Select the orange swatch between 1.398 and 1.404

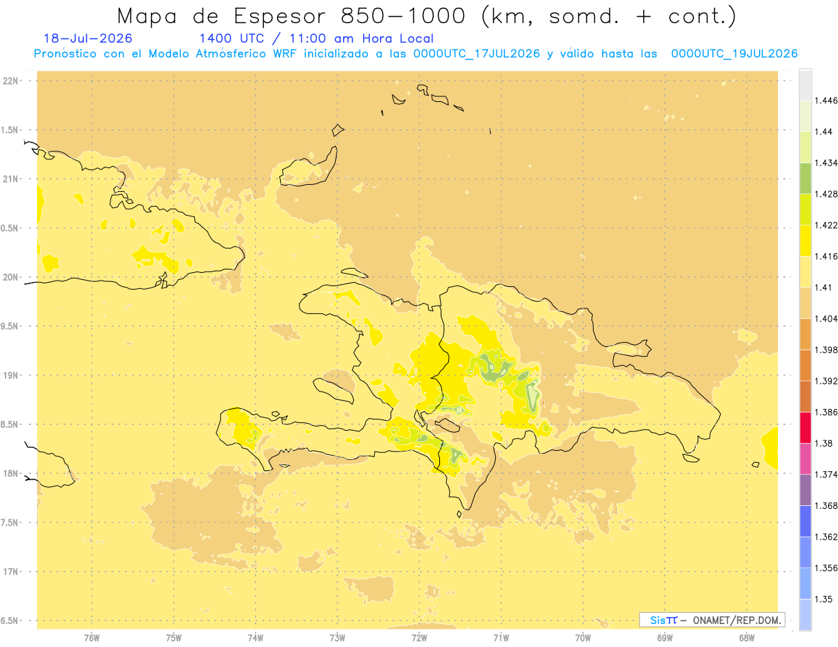point(805,334)
